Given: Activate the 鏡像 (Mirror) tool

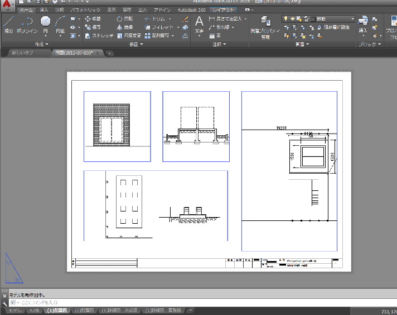Looking at the screenshot, I should pos(125,27).
